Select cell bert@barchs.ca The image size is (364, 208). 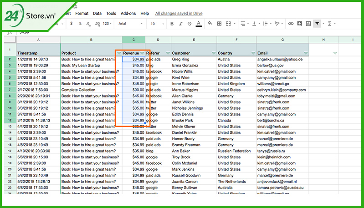click(x=282, y=120)
